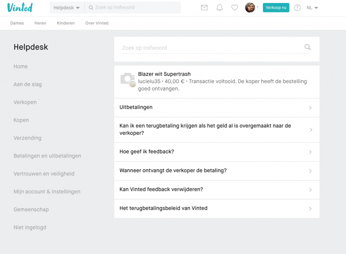
Task: Open the notifications bell icon
Action: (219, 8)
